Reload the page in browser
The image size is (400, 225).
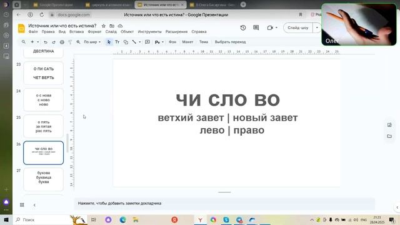(42, 15)
